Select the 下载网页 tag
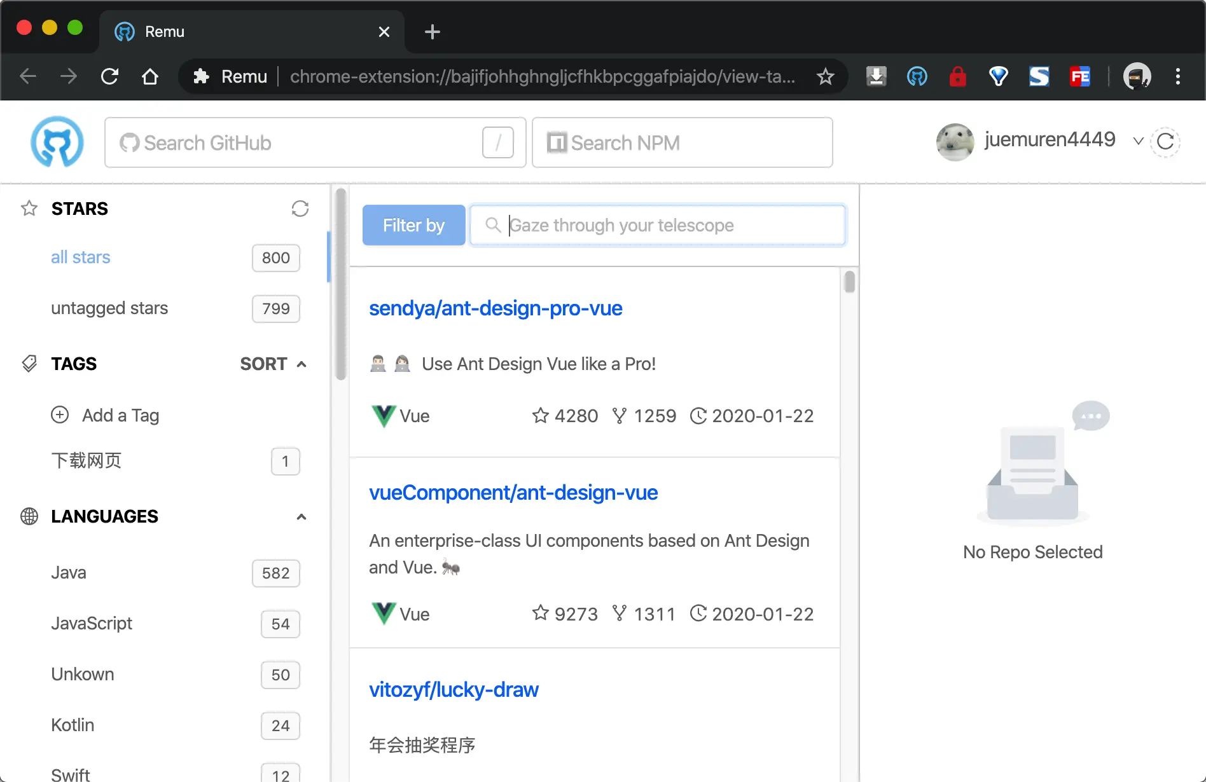This screenshot has height=782, width=1206. [x=87, y=461]
